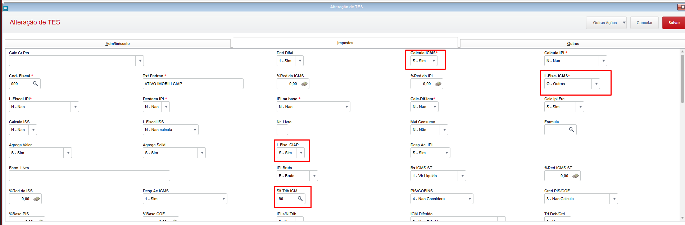Click the Form. Livro input field
Viewport: 685px width, 225px height.
90,176
